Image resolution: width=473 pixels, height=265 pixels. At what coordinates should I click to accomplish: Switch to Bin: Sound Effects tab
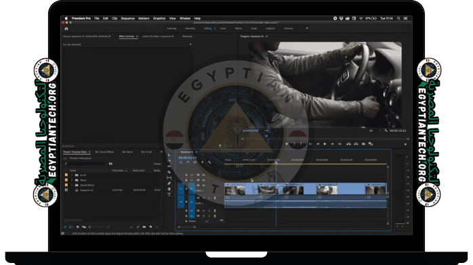pyautogui.click(x=104, y=152)
